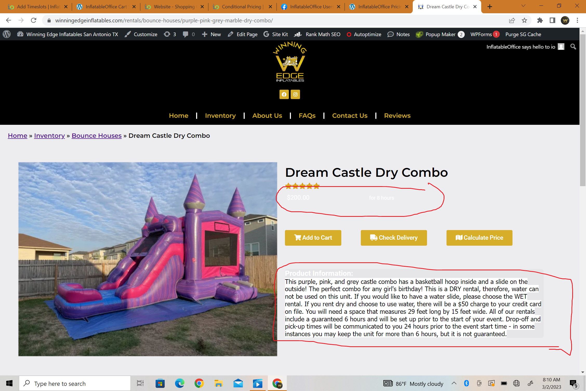This screenshot has width=586, height=391.
Task: Open the Chrome extensions puzzle icon
Action: pyautogui.click(x=540, y=20)
